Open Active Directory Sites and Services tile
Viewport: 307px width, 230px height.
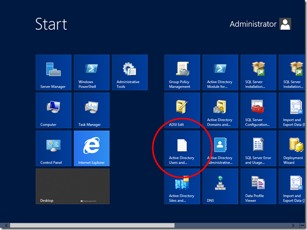click(x=182, y=186)
